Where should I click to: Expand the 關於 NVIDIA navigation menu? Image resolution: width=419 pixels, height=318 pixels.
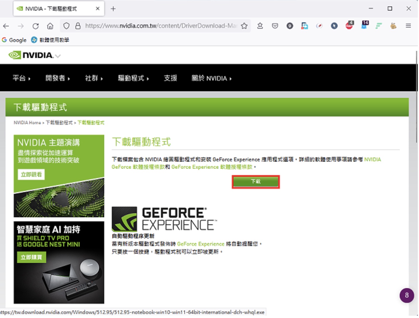(x=212, y=78)
